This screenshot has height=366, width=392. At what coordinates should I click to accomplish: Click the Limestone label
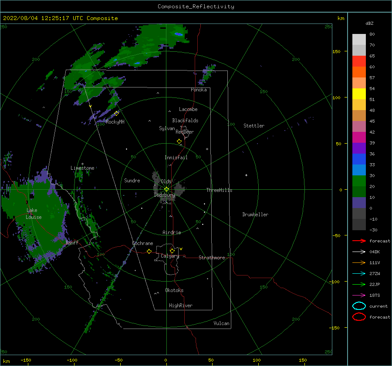tap(82, 168)
